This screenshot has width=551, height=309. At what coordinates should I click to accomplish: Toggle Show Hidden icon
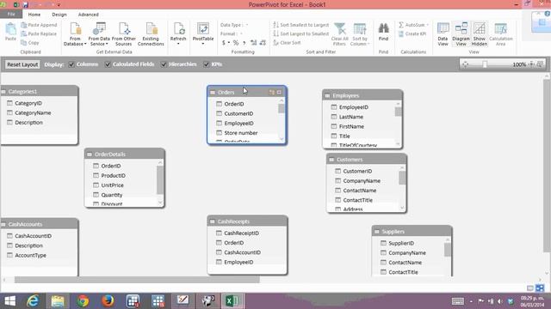pos(480,28)
